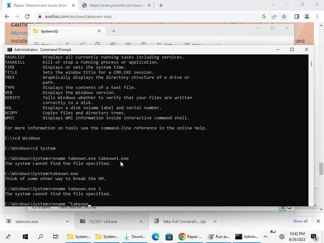Open downloaded takeown.exe file
Screen dimensions: 324x243
point(27,221)
